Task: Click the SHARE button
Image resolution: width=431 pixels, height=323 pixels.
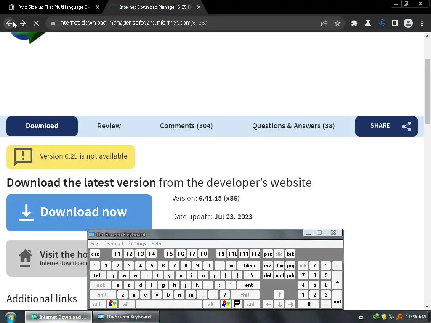Action: [386, 126]
